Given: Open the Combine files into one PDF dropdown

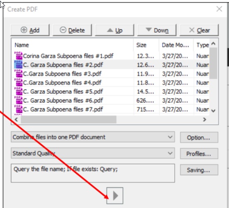Looking at the screenshot, I should (93, 137).
